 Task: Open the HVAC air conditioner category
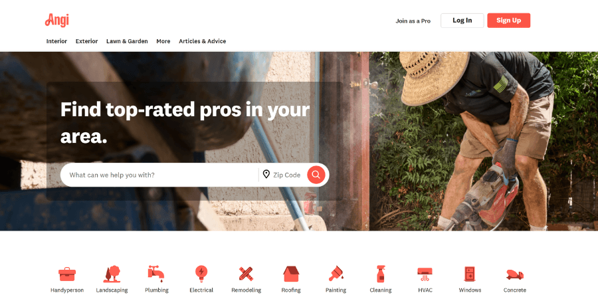click(x=425, y=274)
